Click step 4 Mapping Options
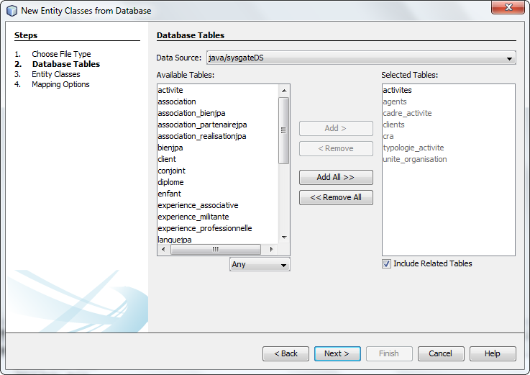Image resolution: width=530 pixels, height=375 pixels. point(60,85)
